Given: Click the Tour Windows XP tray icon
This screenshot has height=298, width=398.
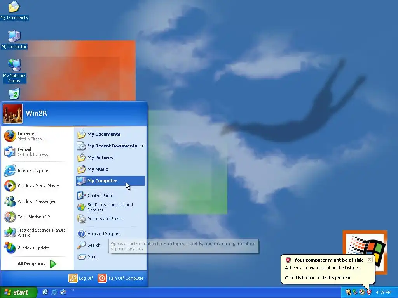Looking at the screenshot, I should tap(362, 293).
